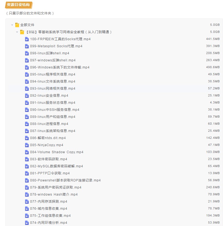The width and height of the screenshot is (223, 226).
Task: Collapse the 【B站】零基础系统学习网络安全教程 folder arrow
Action: pos(17,32)
